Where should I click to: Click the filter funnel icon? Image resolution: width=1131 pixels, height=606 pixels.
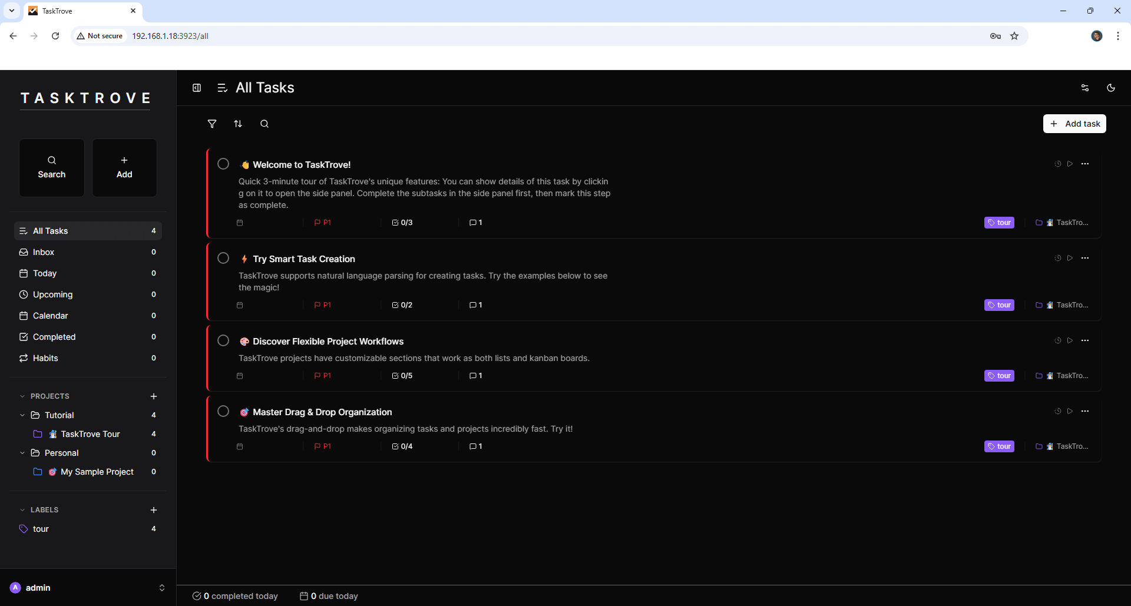[212, 124]
